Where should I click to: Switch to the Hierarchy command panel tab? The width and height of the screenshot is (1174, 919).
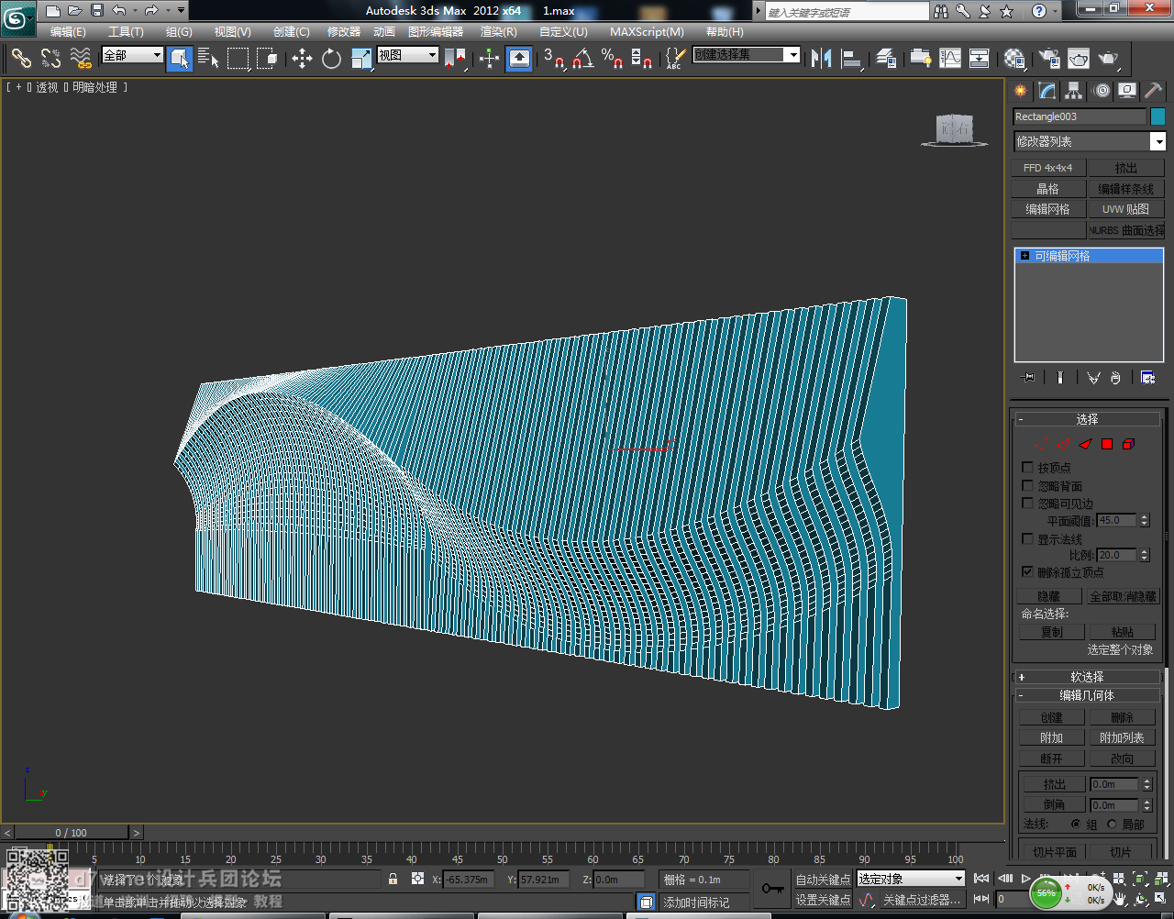click(1074, 91)
